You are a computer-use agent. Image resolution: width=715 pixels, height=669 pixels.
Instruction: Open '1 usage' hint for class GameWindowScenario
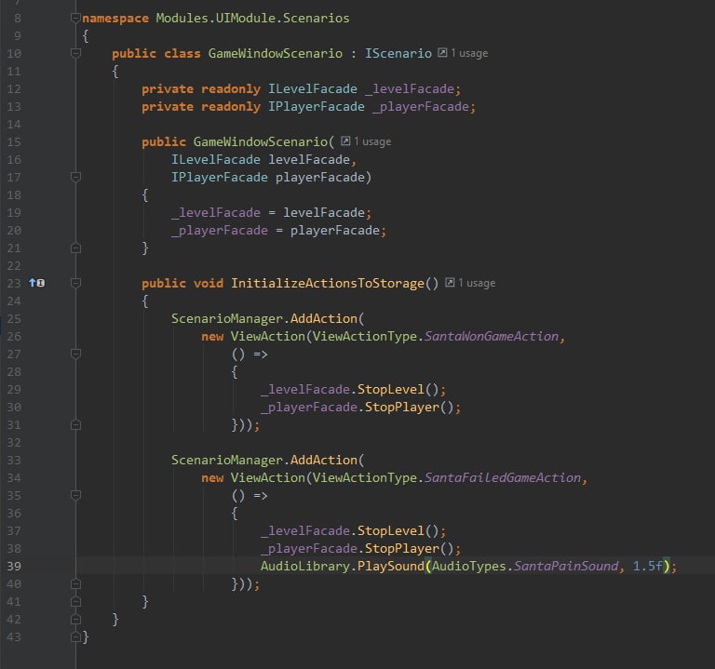(469, 53)
